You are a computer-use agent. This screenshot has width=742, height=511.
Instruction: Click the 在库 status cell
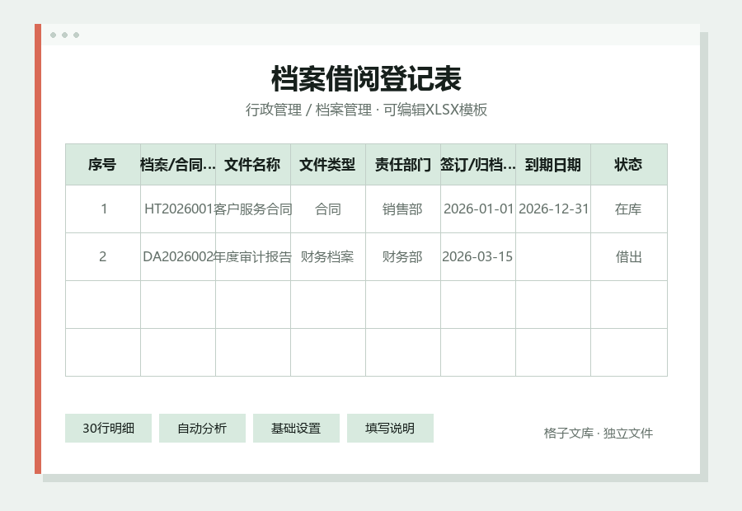coord(629,209)
